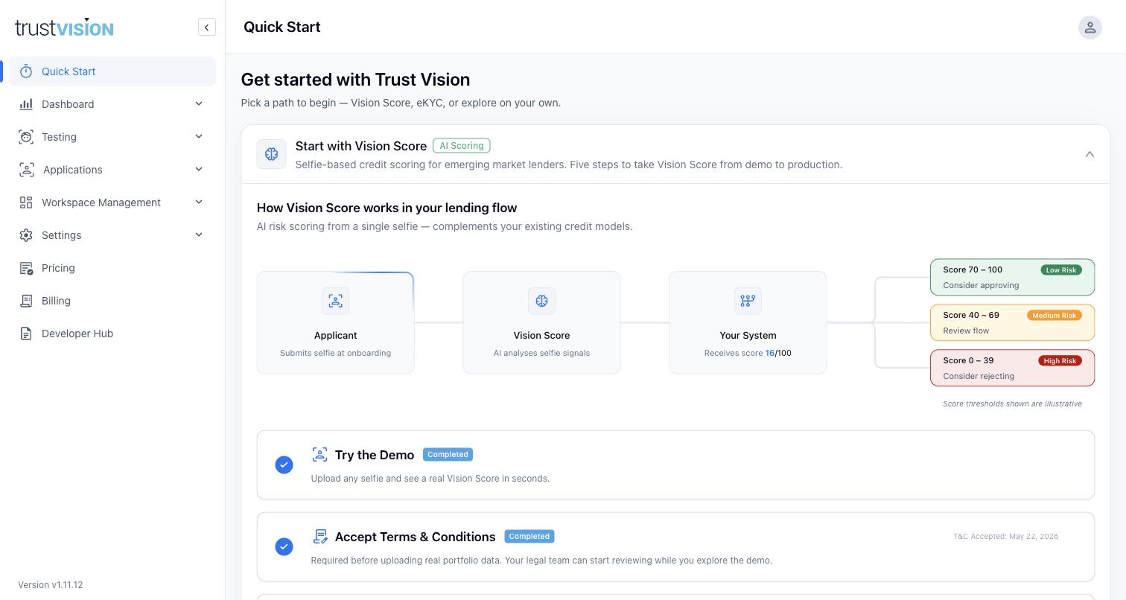The height and width of the screenshot is (600, 1126).
Task: Click the trustVISION logo
Action: click(64, 28)
